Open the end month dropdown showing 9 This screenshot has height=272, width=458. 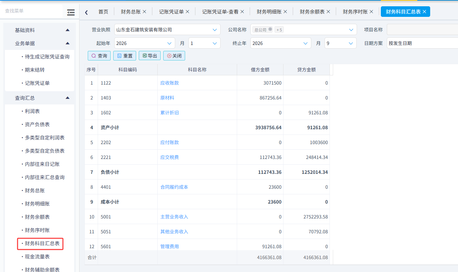340,43
